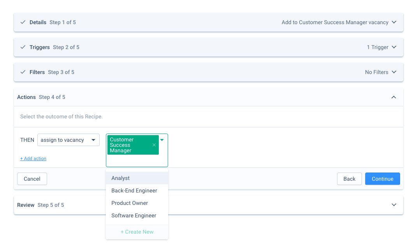Expand the Review step chevron
The image size is (418, 245).
point(394,205)
